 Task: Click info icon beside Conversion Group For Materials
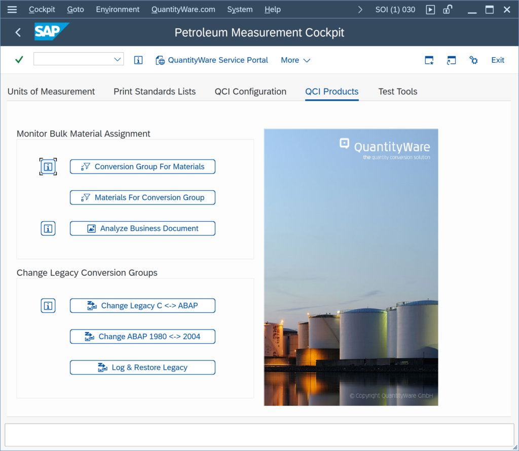(x=48, y=167)
